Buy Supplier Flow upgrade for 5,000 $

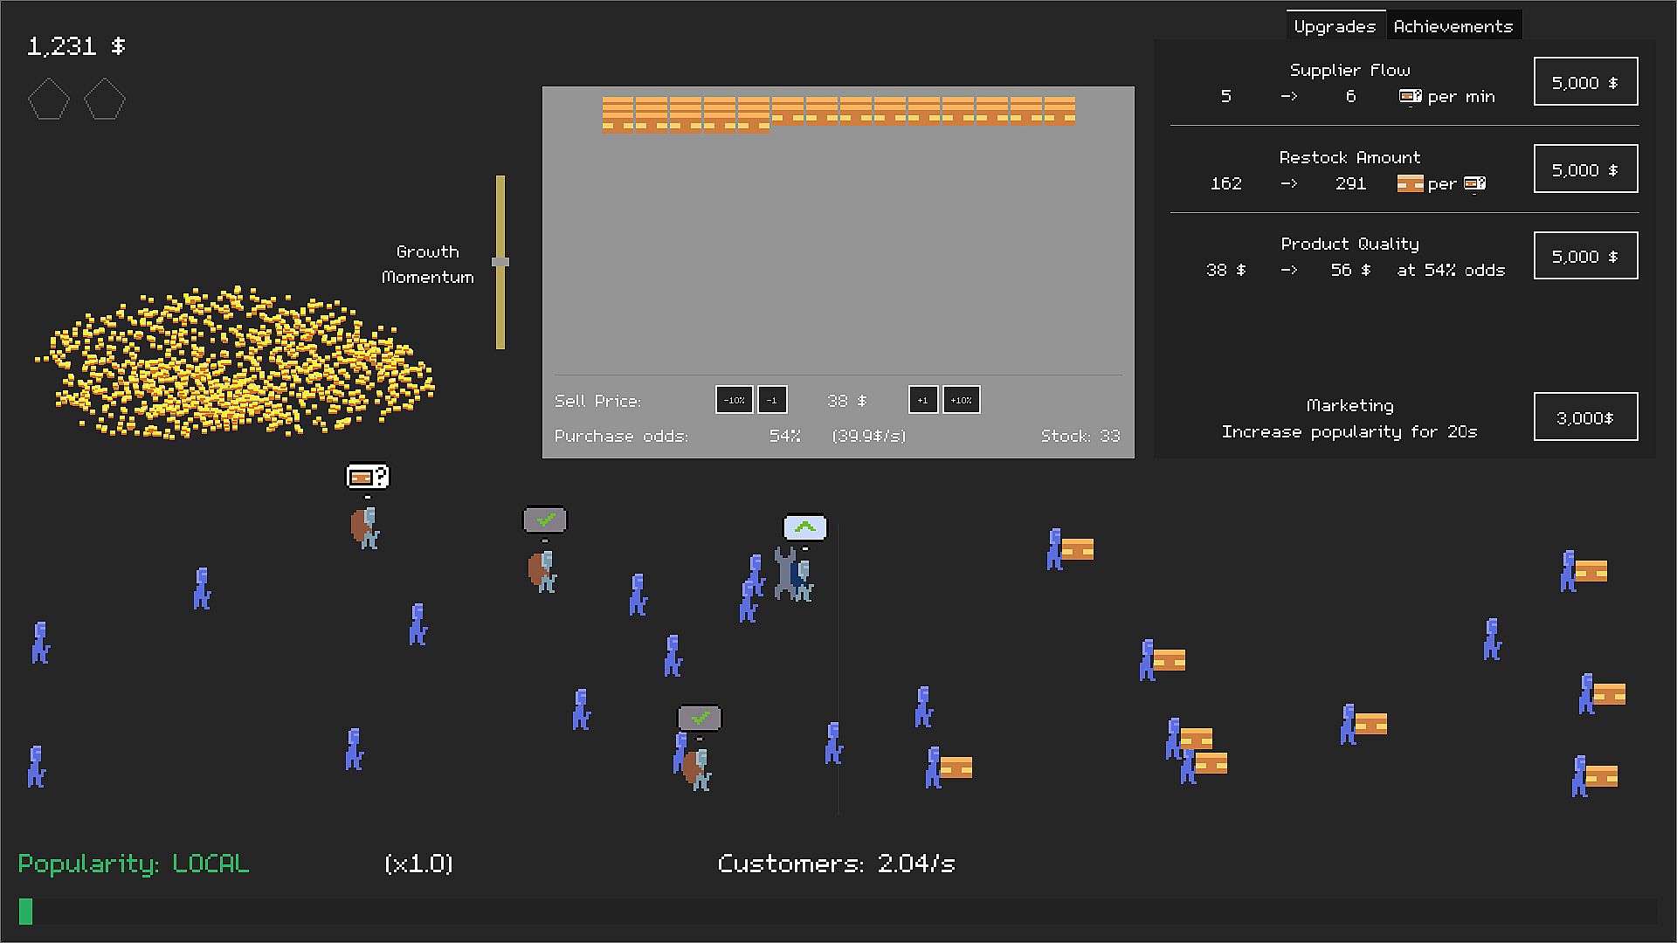(x=1585, y=82)
